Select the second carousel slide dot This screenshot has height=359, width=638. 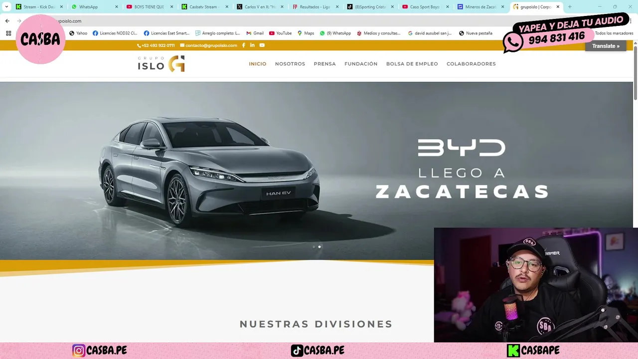[319, 246]
